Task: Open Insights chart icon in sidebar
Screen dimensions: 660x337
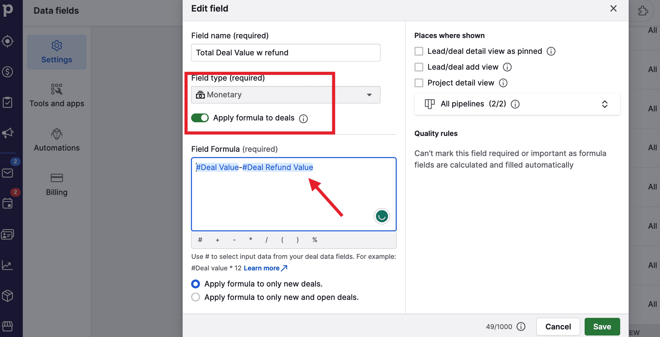Action: point(8,265)
